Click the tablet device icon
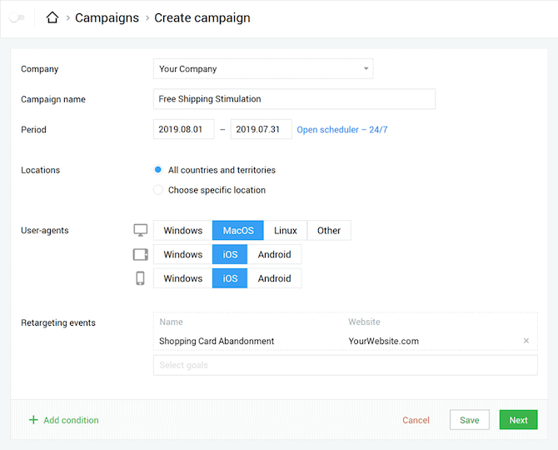This screenshot has height=450, width=558. (141, 254)
